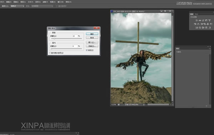This screenshot has width=214, height=135.
Task: Open the sample layers dropdown in options bar
Action: tap(42, 6)
